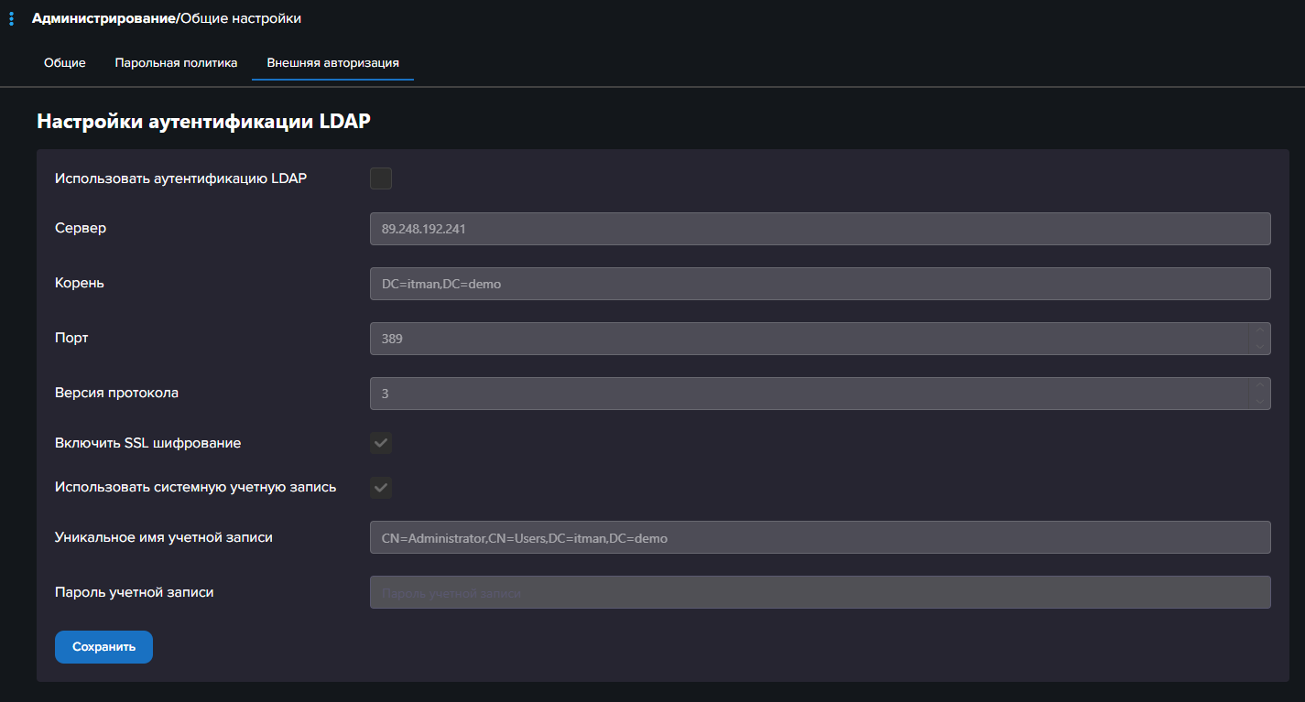1305x702 pixels.
Task: Open the three-dot menu beside Администрирование
Action: click(x=11, y=18)
